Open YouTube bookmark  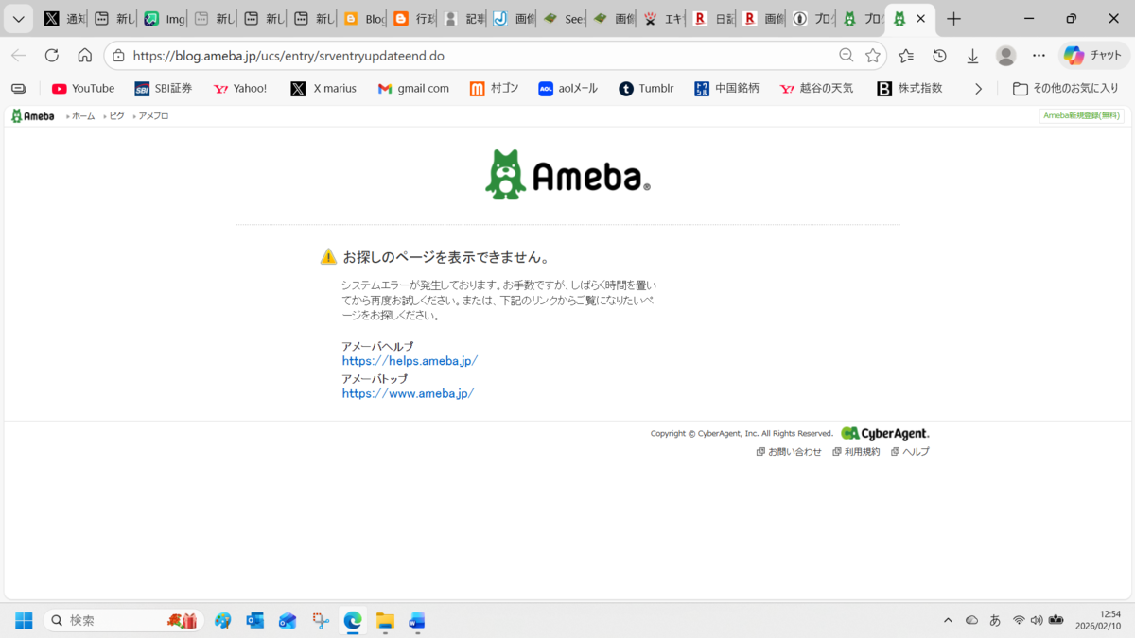pos(83,88)
